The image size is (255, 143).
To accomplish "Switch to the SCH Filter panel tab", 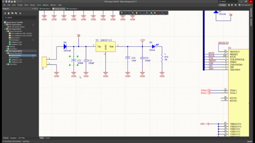I will pos(22,138).
